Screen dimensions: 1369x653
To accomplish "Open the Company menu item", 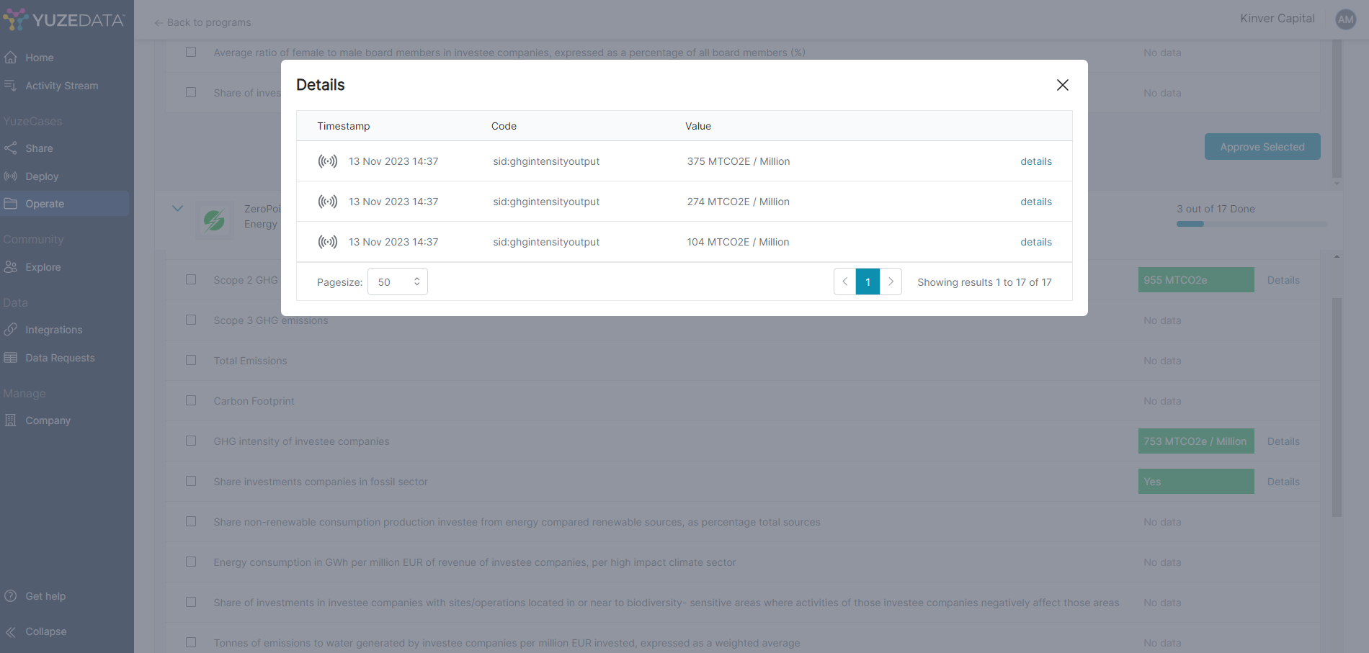I will click(x=48, y=420).
